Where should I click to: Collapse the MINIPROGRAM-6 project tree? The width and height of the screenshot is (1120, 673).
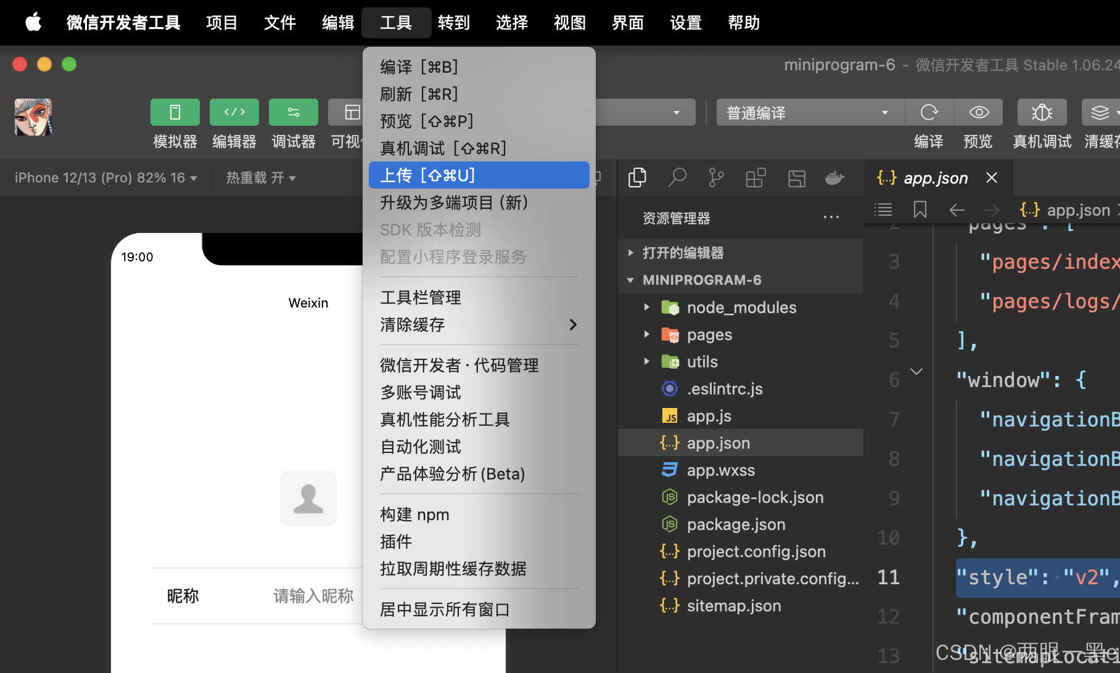741,280
